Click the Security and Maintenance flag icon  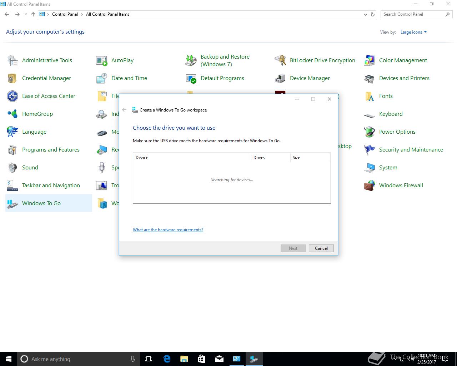[370, 150]
